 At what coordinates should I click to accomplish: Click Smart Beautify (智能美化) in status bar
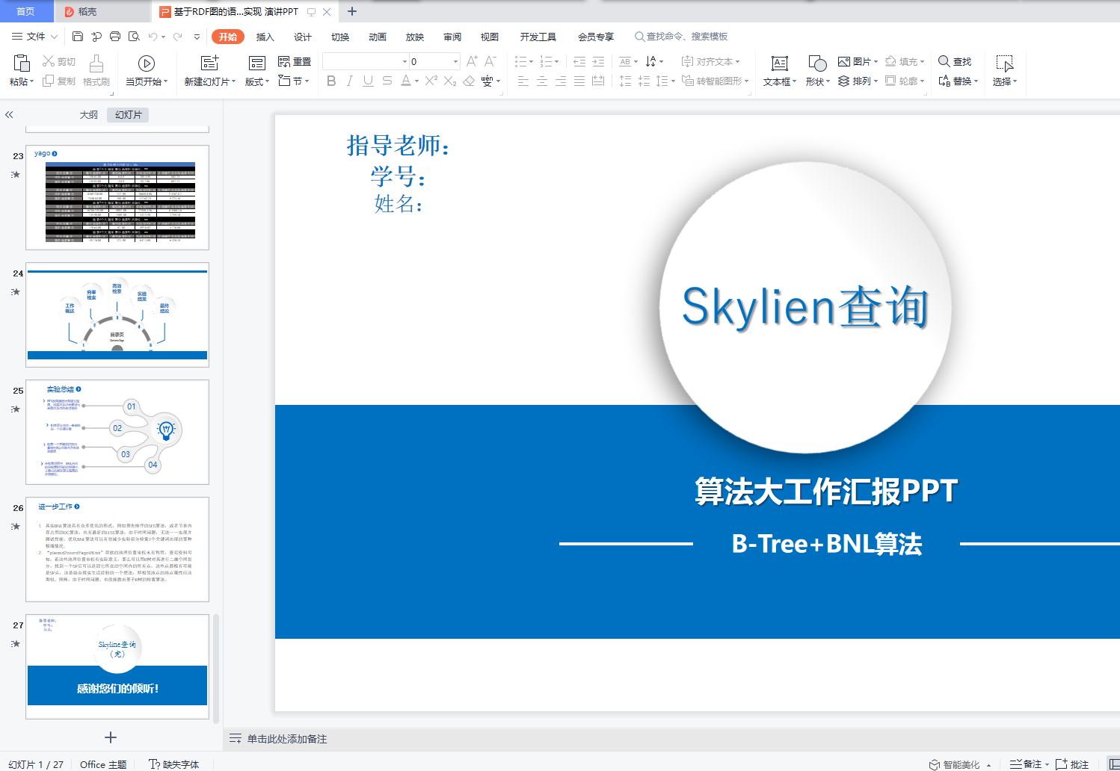(x=960, y=764)
